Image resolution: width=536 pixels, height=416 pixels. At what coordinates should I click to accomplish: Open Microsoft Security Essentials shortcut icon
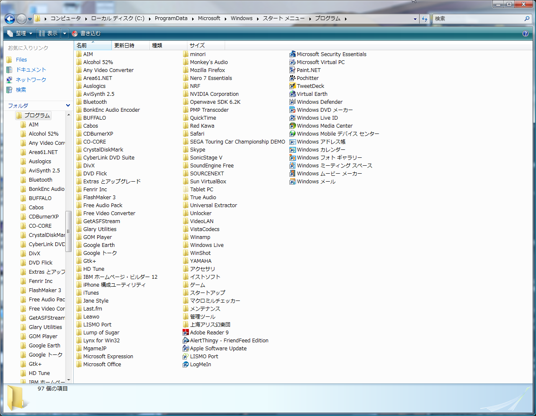pos(292,54)
